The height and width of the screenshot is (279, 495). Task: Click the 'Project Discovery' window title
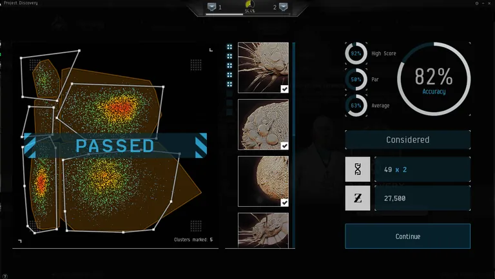coord(21,3)
